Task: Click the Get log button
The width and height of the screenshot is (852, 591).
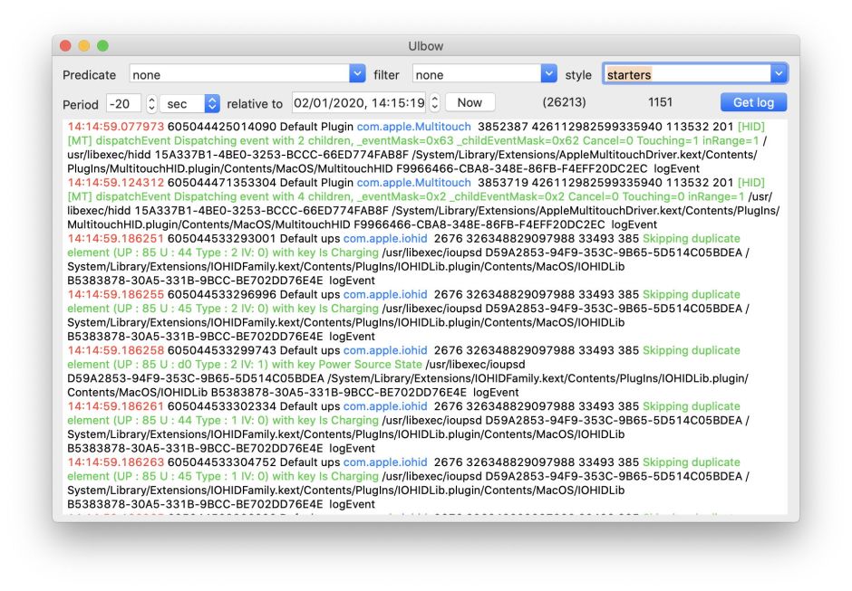Action: [x=753, y=102]
